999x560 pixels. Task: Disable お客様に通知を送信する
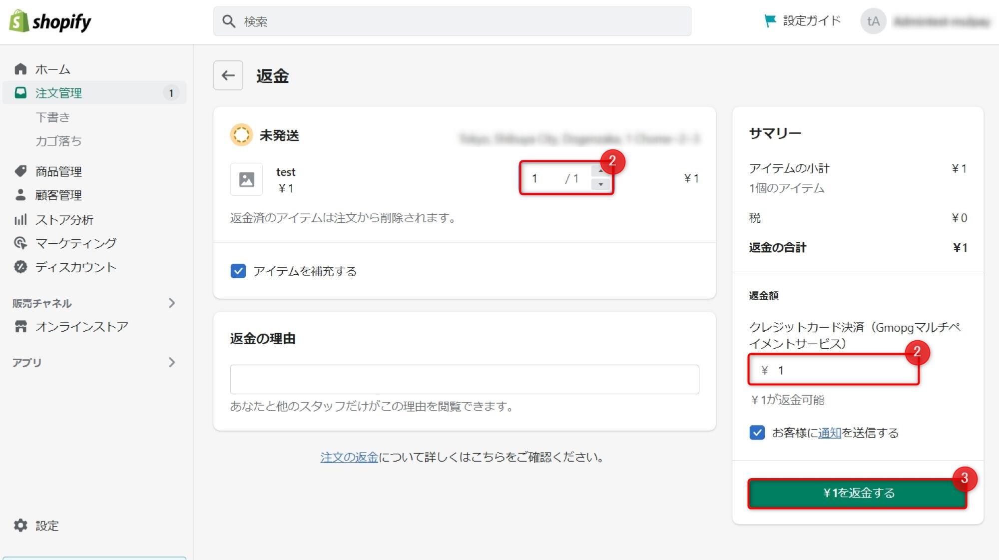[x=757, y=433]
